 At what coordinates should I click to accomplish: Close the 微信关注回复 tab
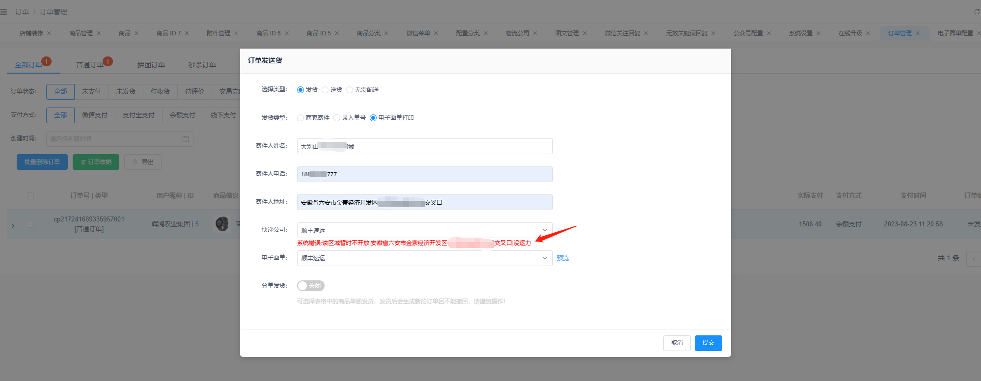(646, 33)
